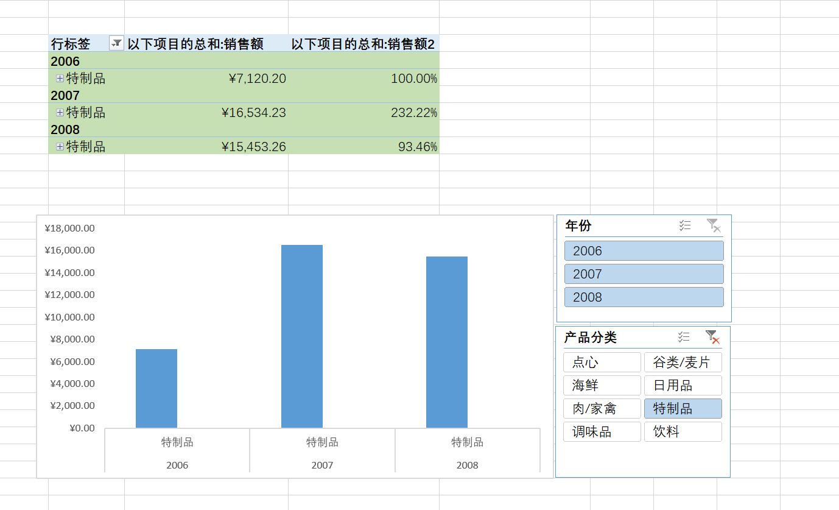Expand the 特制品 row under 2007
The height and width of the screenshot is (510, 839).
coord(60,112)
